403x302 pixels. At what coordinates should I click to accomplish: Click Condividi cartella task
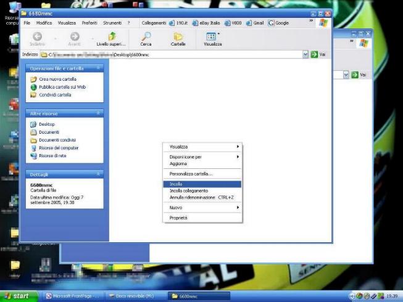point(55,95)
